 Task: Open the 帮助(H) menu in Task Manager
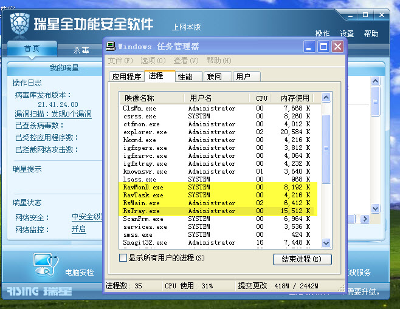[219, 61]
